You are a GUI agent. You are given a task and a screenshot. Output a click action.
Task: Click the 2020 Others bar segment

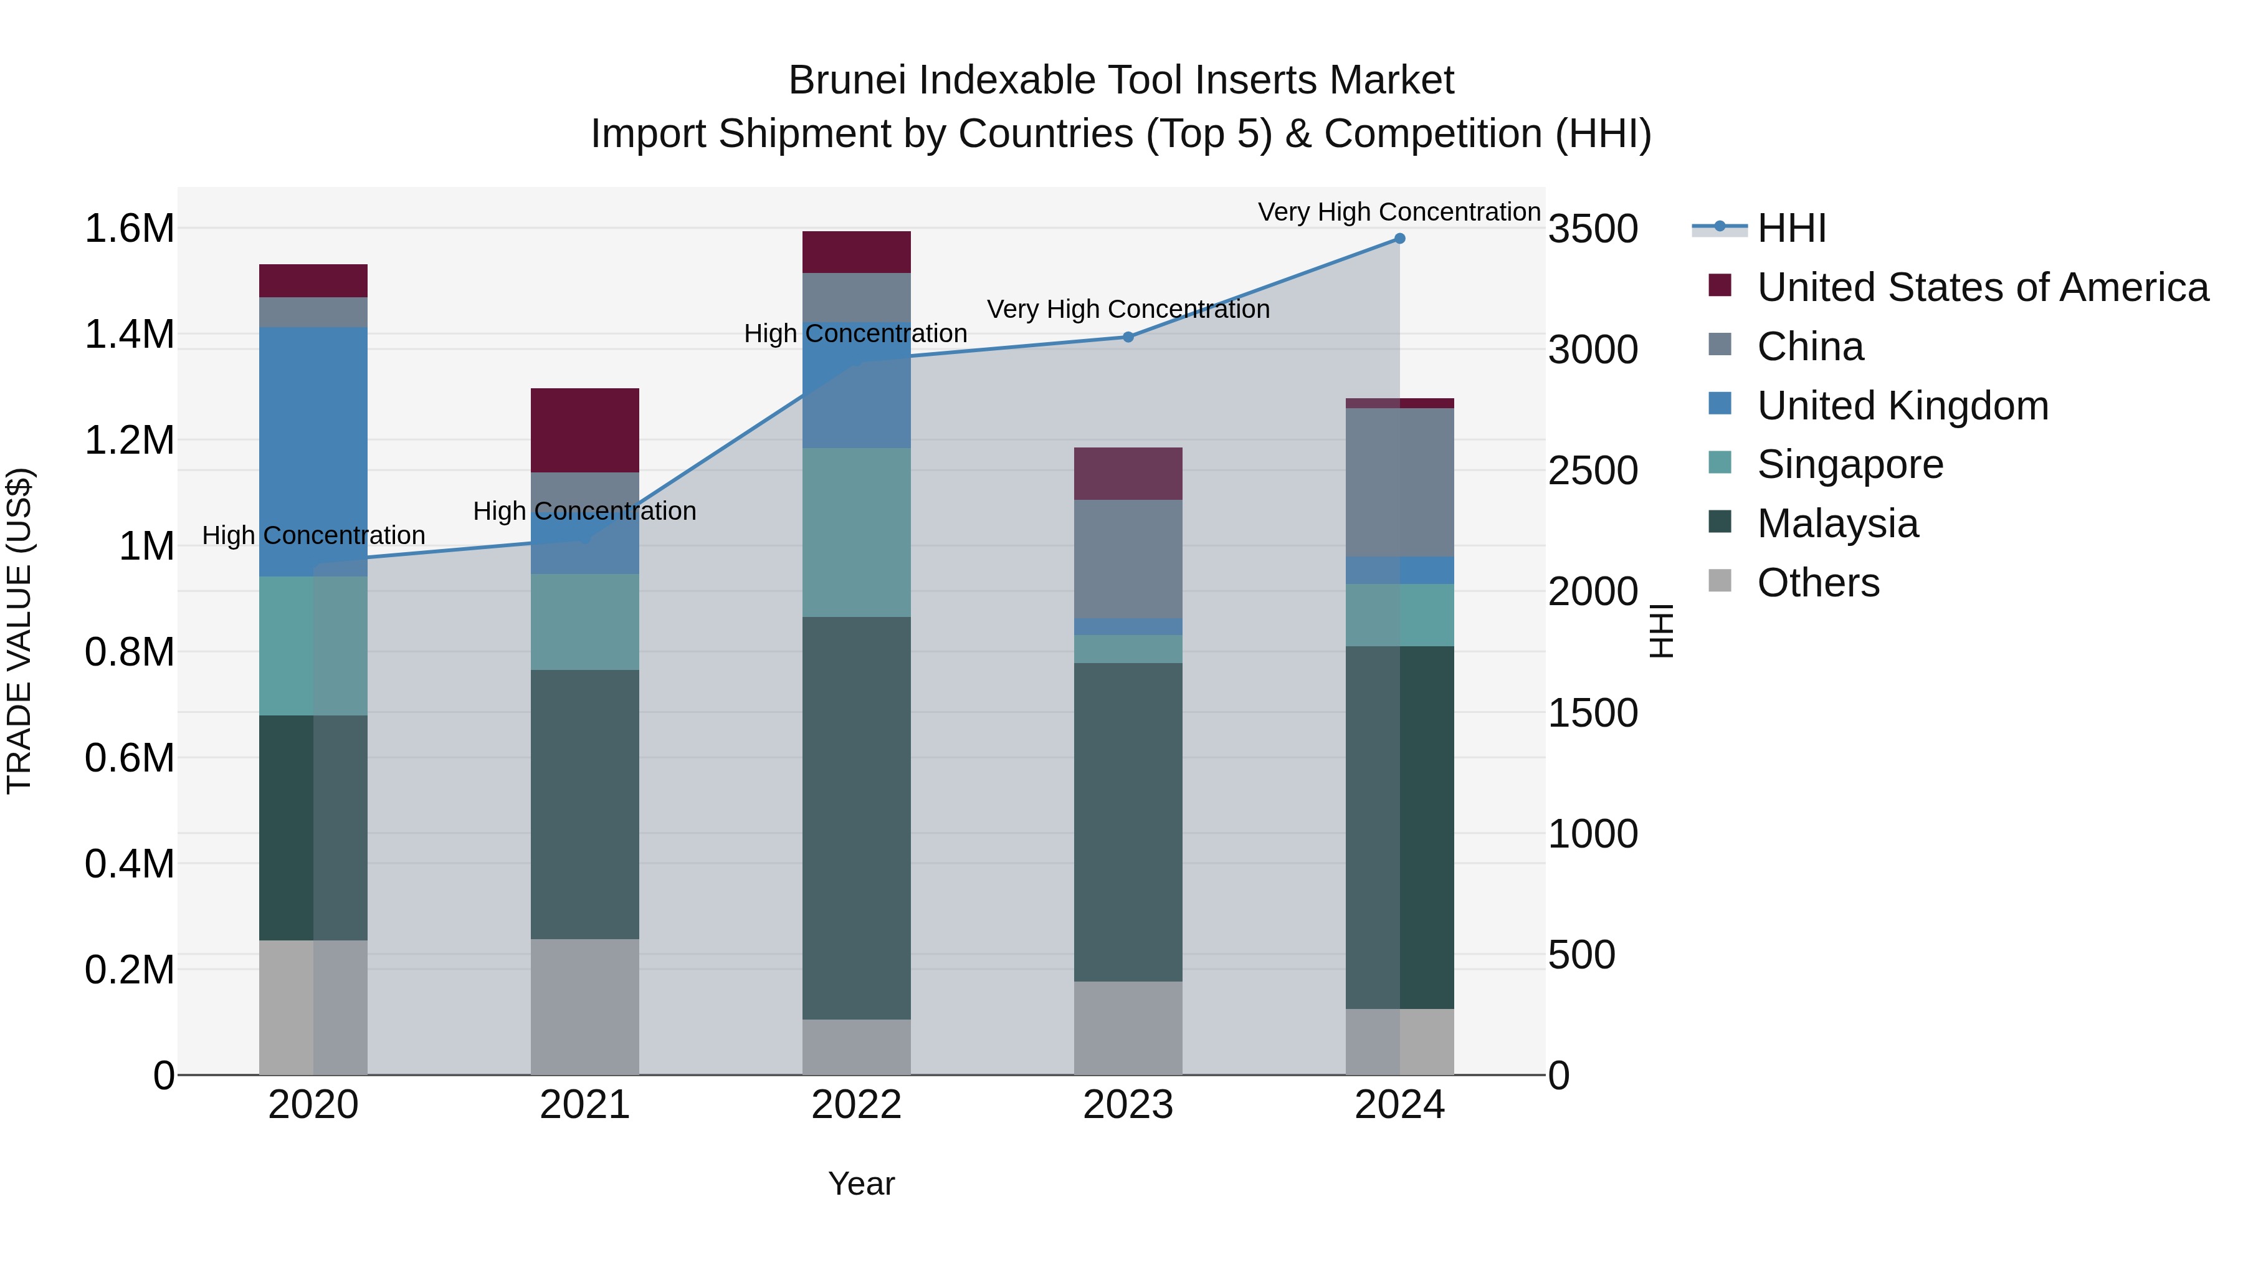[313, 1008]
